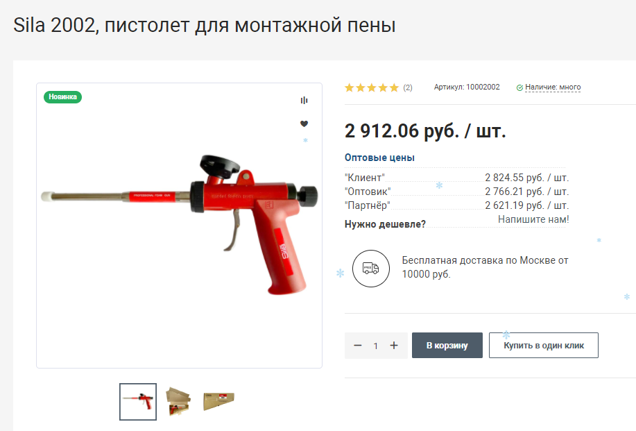Click the green availability checkmark icon
The height and width of the screenshot is (431, 636).
(519, 87)
